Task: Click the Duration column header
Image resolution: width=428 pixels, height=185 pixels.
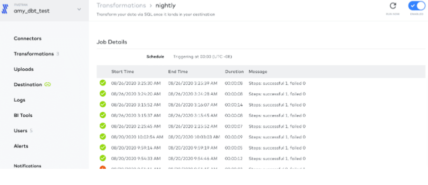Action: point(234,72)
